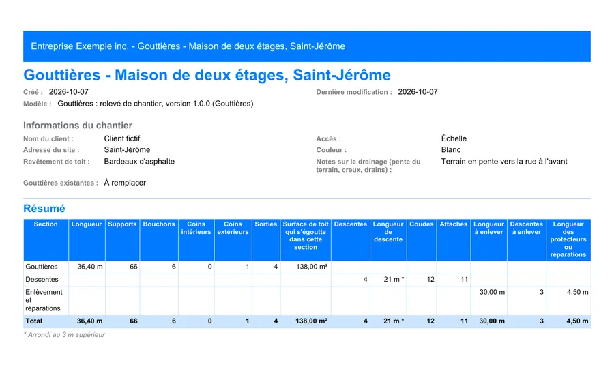Click the 'Adresse du site :' field label
This screenshot has width=614, height=369.
click(x=51, y=150)
